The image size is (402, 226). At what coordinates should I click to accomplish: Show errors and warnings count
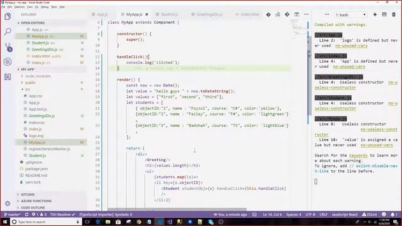click(39, 215)
